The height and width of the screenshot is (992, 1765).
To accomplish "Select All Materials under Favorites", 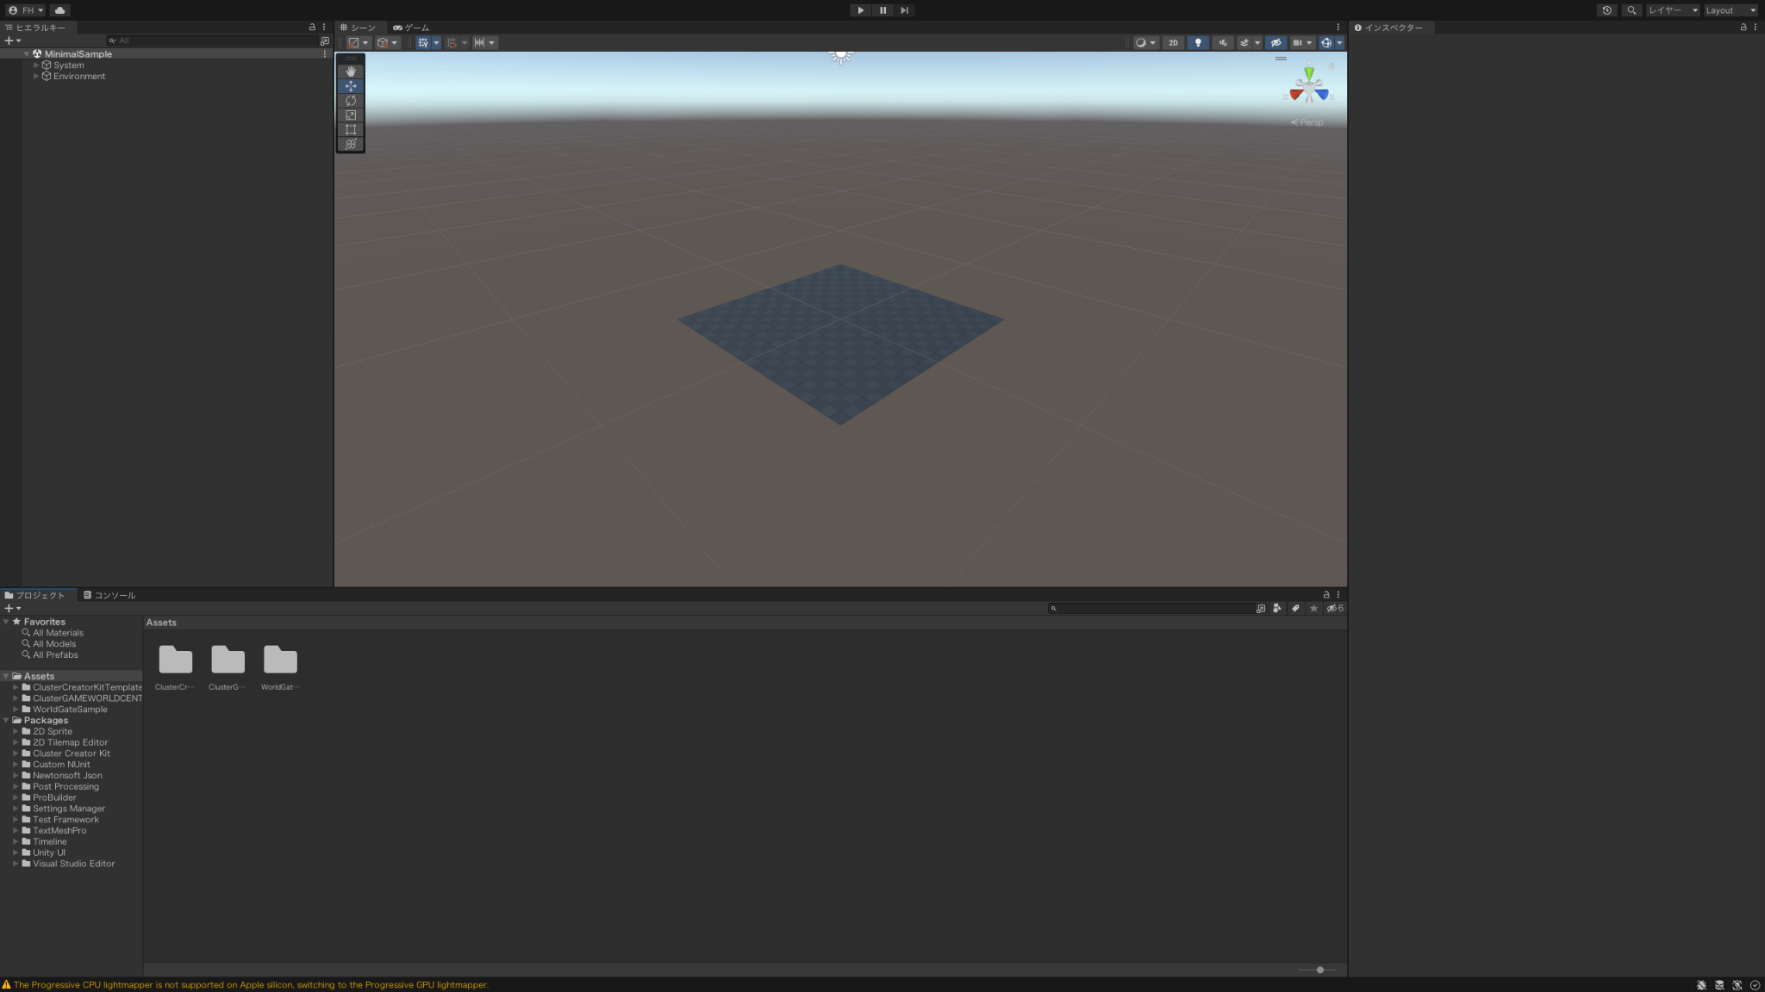I will [58, 633].
